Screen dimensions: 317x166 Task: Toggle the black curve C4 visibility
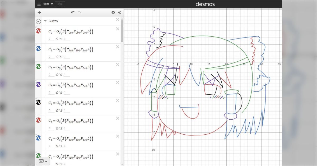[x=39, y=102]
